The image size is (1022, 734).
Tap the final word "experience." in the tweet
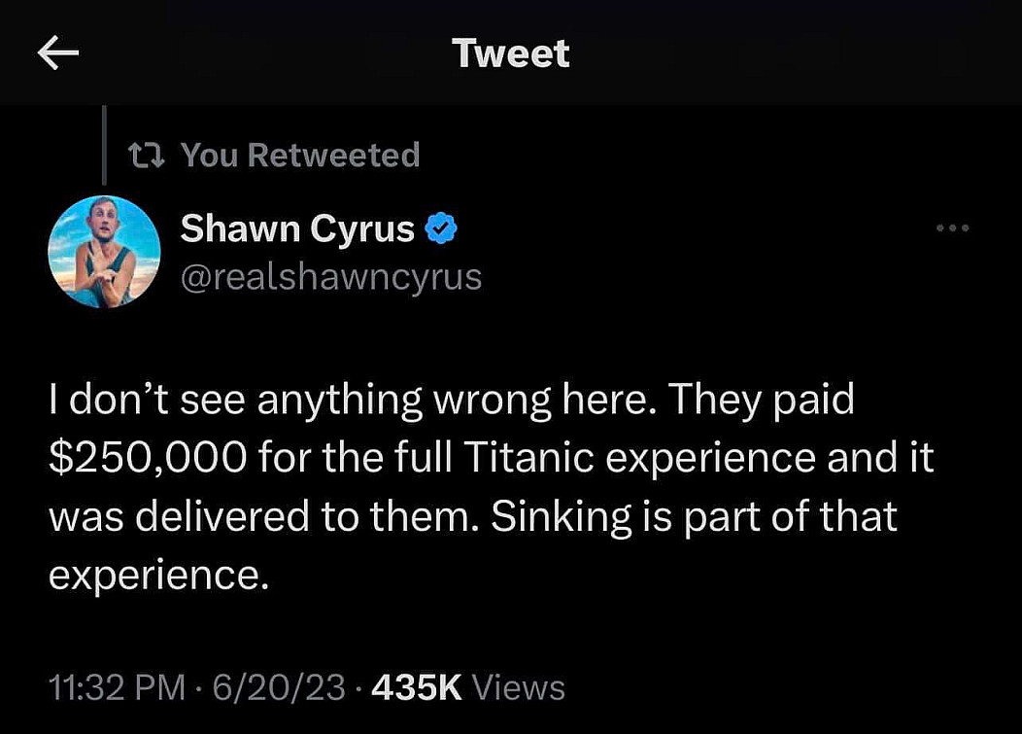[x=157, y=576]
